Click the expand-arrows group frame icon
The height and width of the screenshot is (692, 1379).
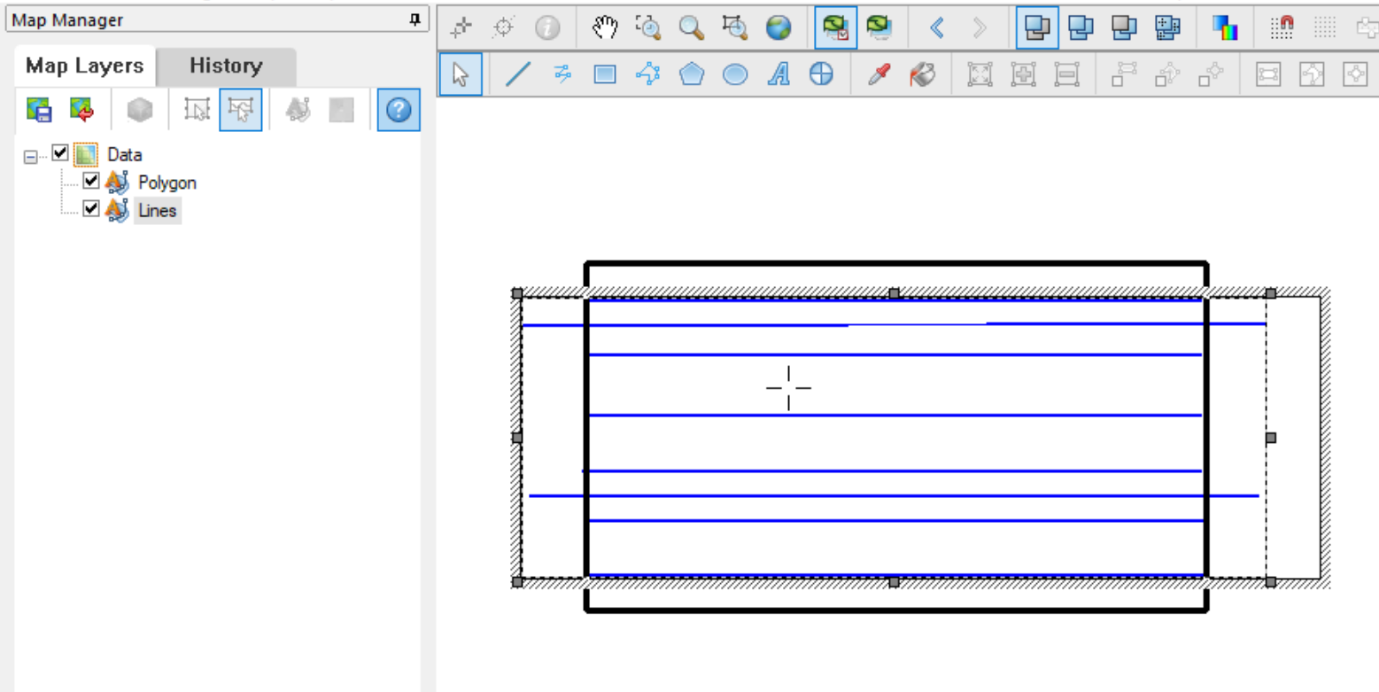pos(980,75)
